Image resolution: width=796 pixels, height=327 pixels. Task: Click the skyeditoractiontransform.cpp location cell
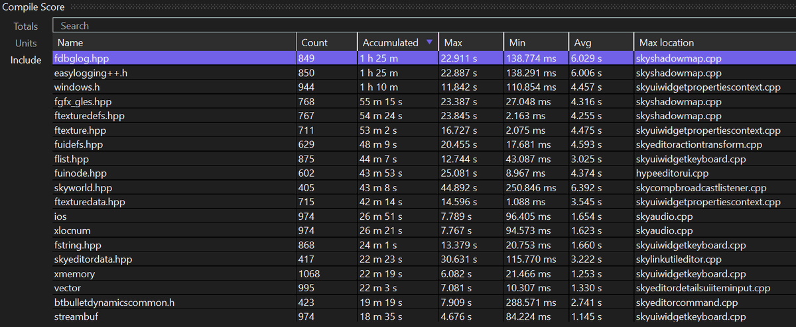(x=700, y=145)
